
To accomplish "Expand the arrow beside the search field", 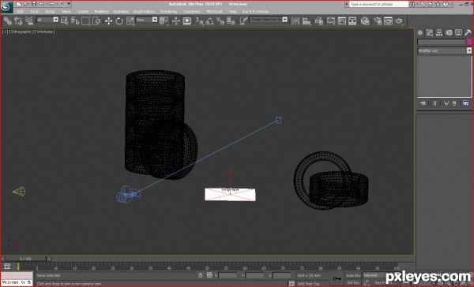I will click(347, 4).
